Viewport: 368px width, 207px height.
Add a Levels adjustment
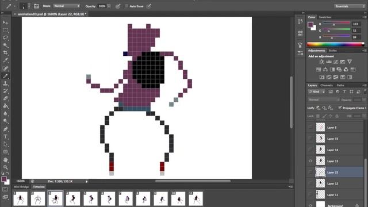click(328, 62)
